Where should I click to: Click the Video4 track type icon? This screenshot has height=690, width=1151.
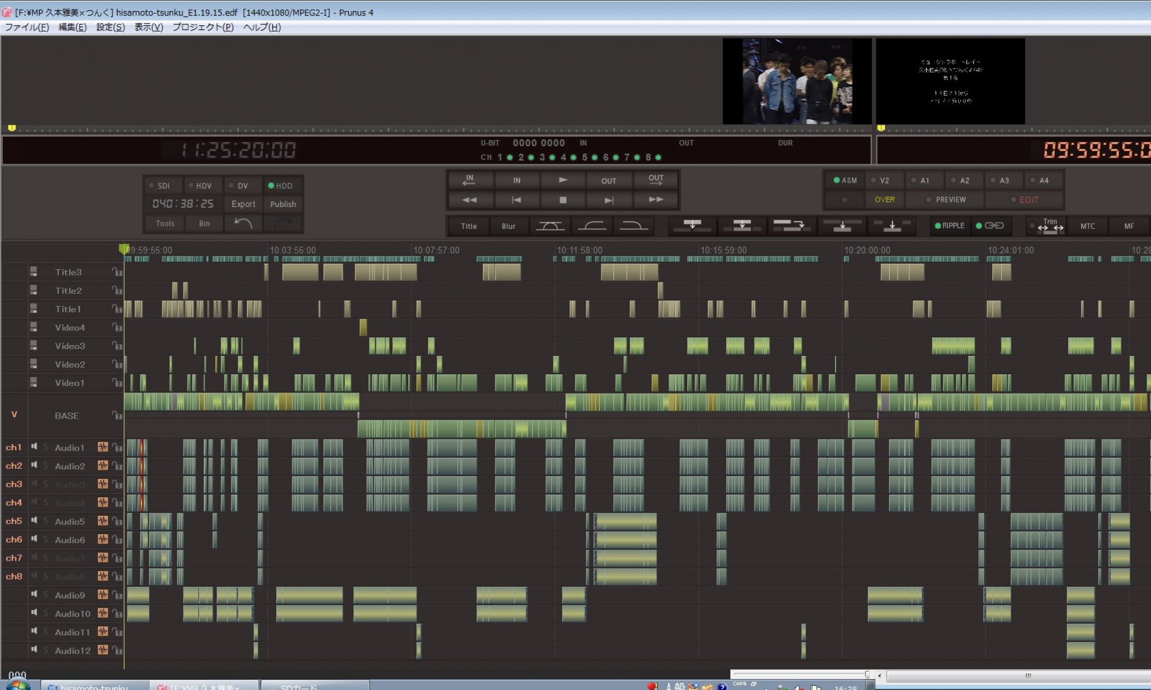coord(33,327)
